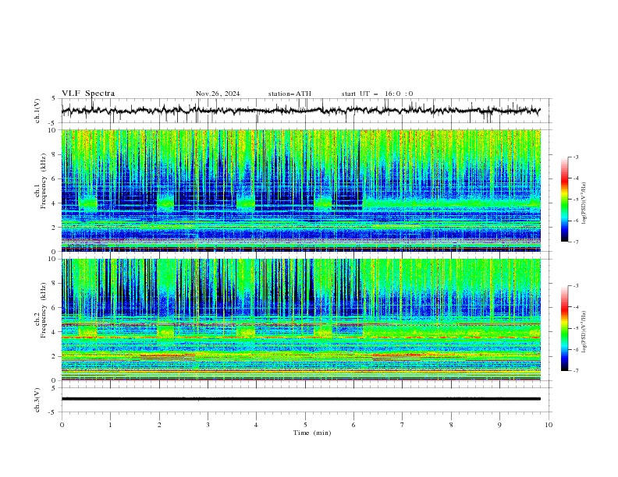Click the "-3" label on ch.1 color bar
Screen dimensions: 618x477
pos(575,157)
